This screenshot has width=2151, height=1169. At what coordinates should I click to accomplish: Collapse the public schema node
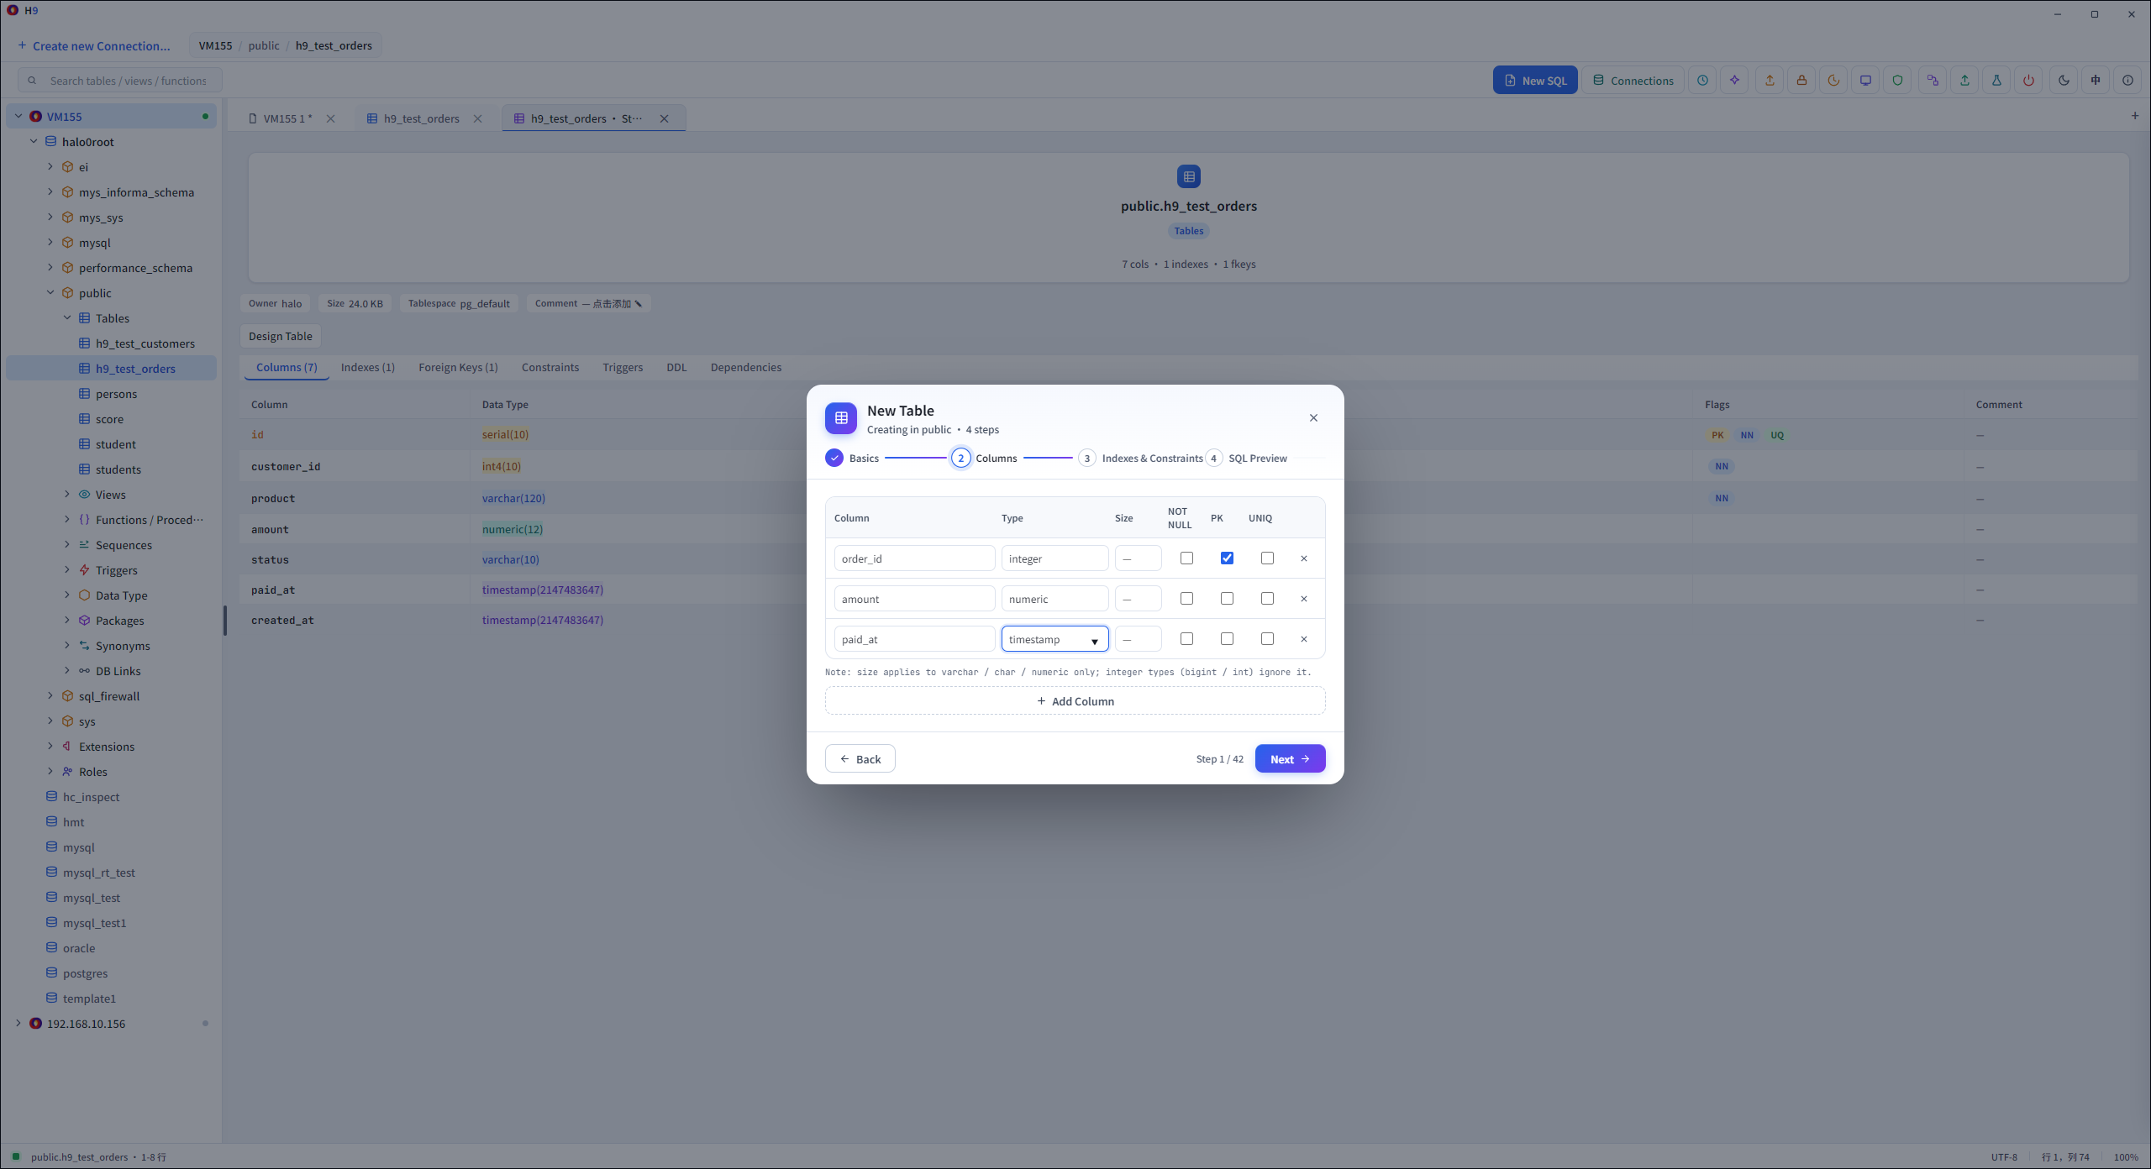tap(50, 293)
